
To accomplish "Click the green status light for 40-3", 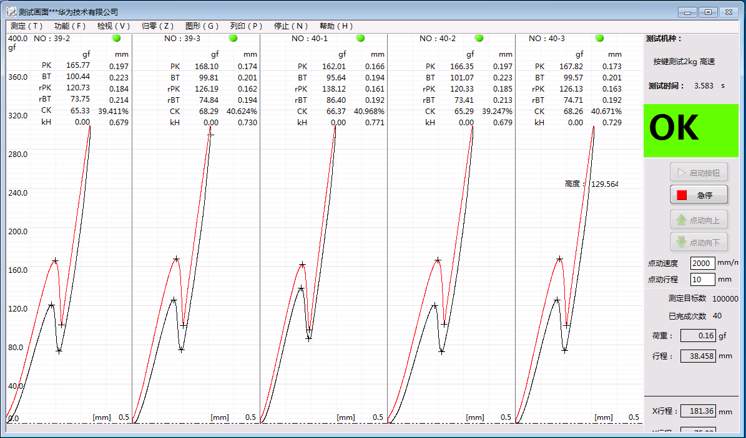I will click(599, 38).
